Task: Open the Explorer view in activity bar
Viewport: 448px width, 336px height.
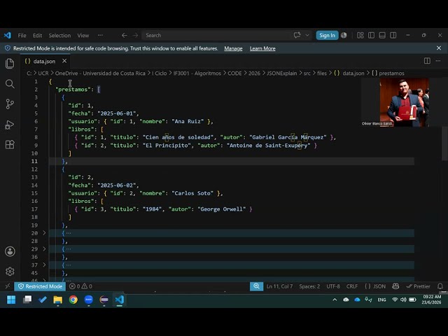Action: point(10,64)
